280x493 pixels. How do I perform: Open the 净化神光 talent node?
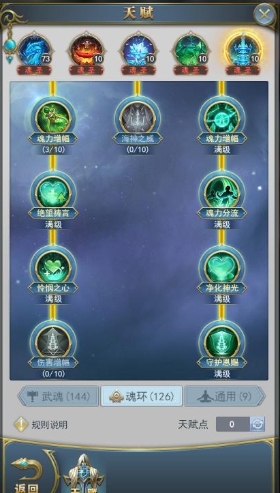(222, 267)
